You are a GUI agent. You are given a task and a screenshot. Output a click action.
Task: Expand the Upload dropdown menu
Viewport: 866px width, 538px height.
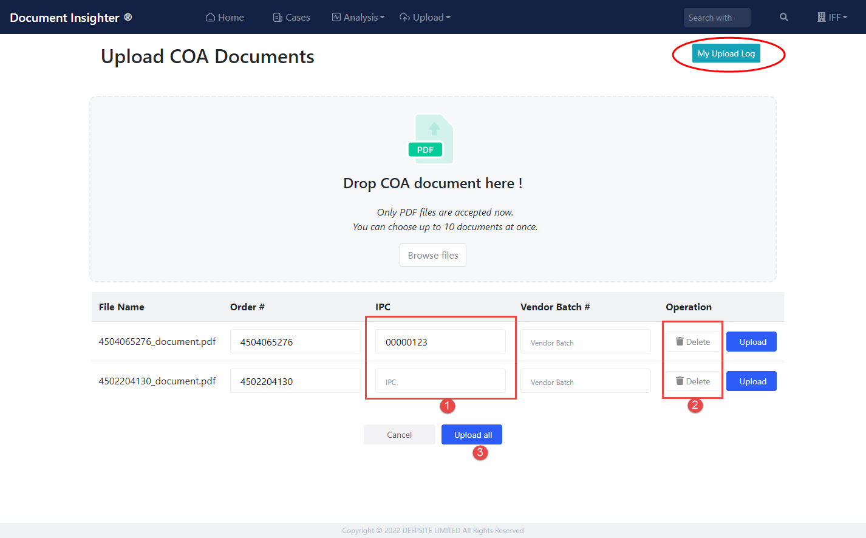(x=425, y=18)
